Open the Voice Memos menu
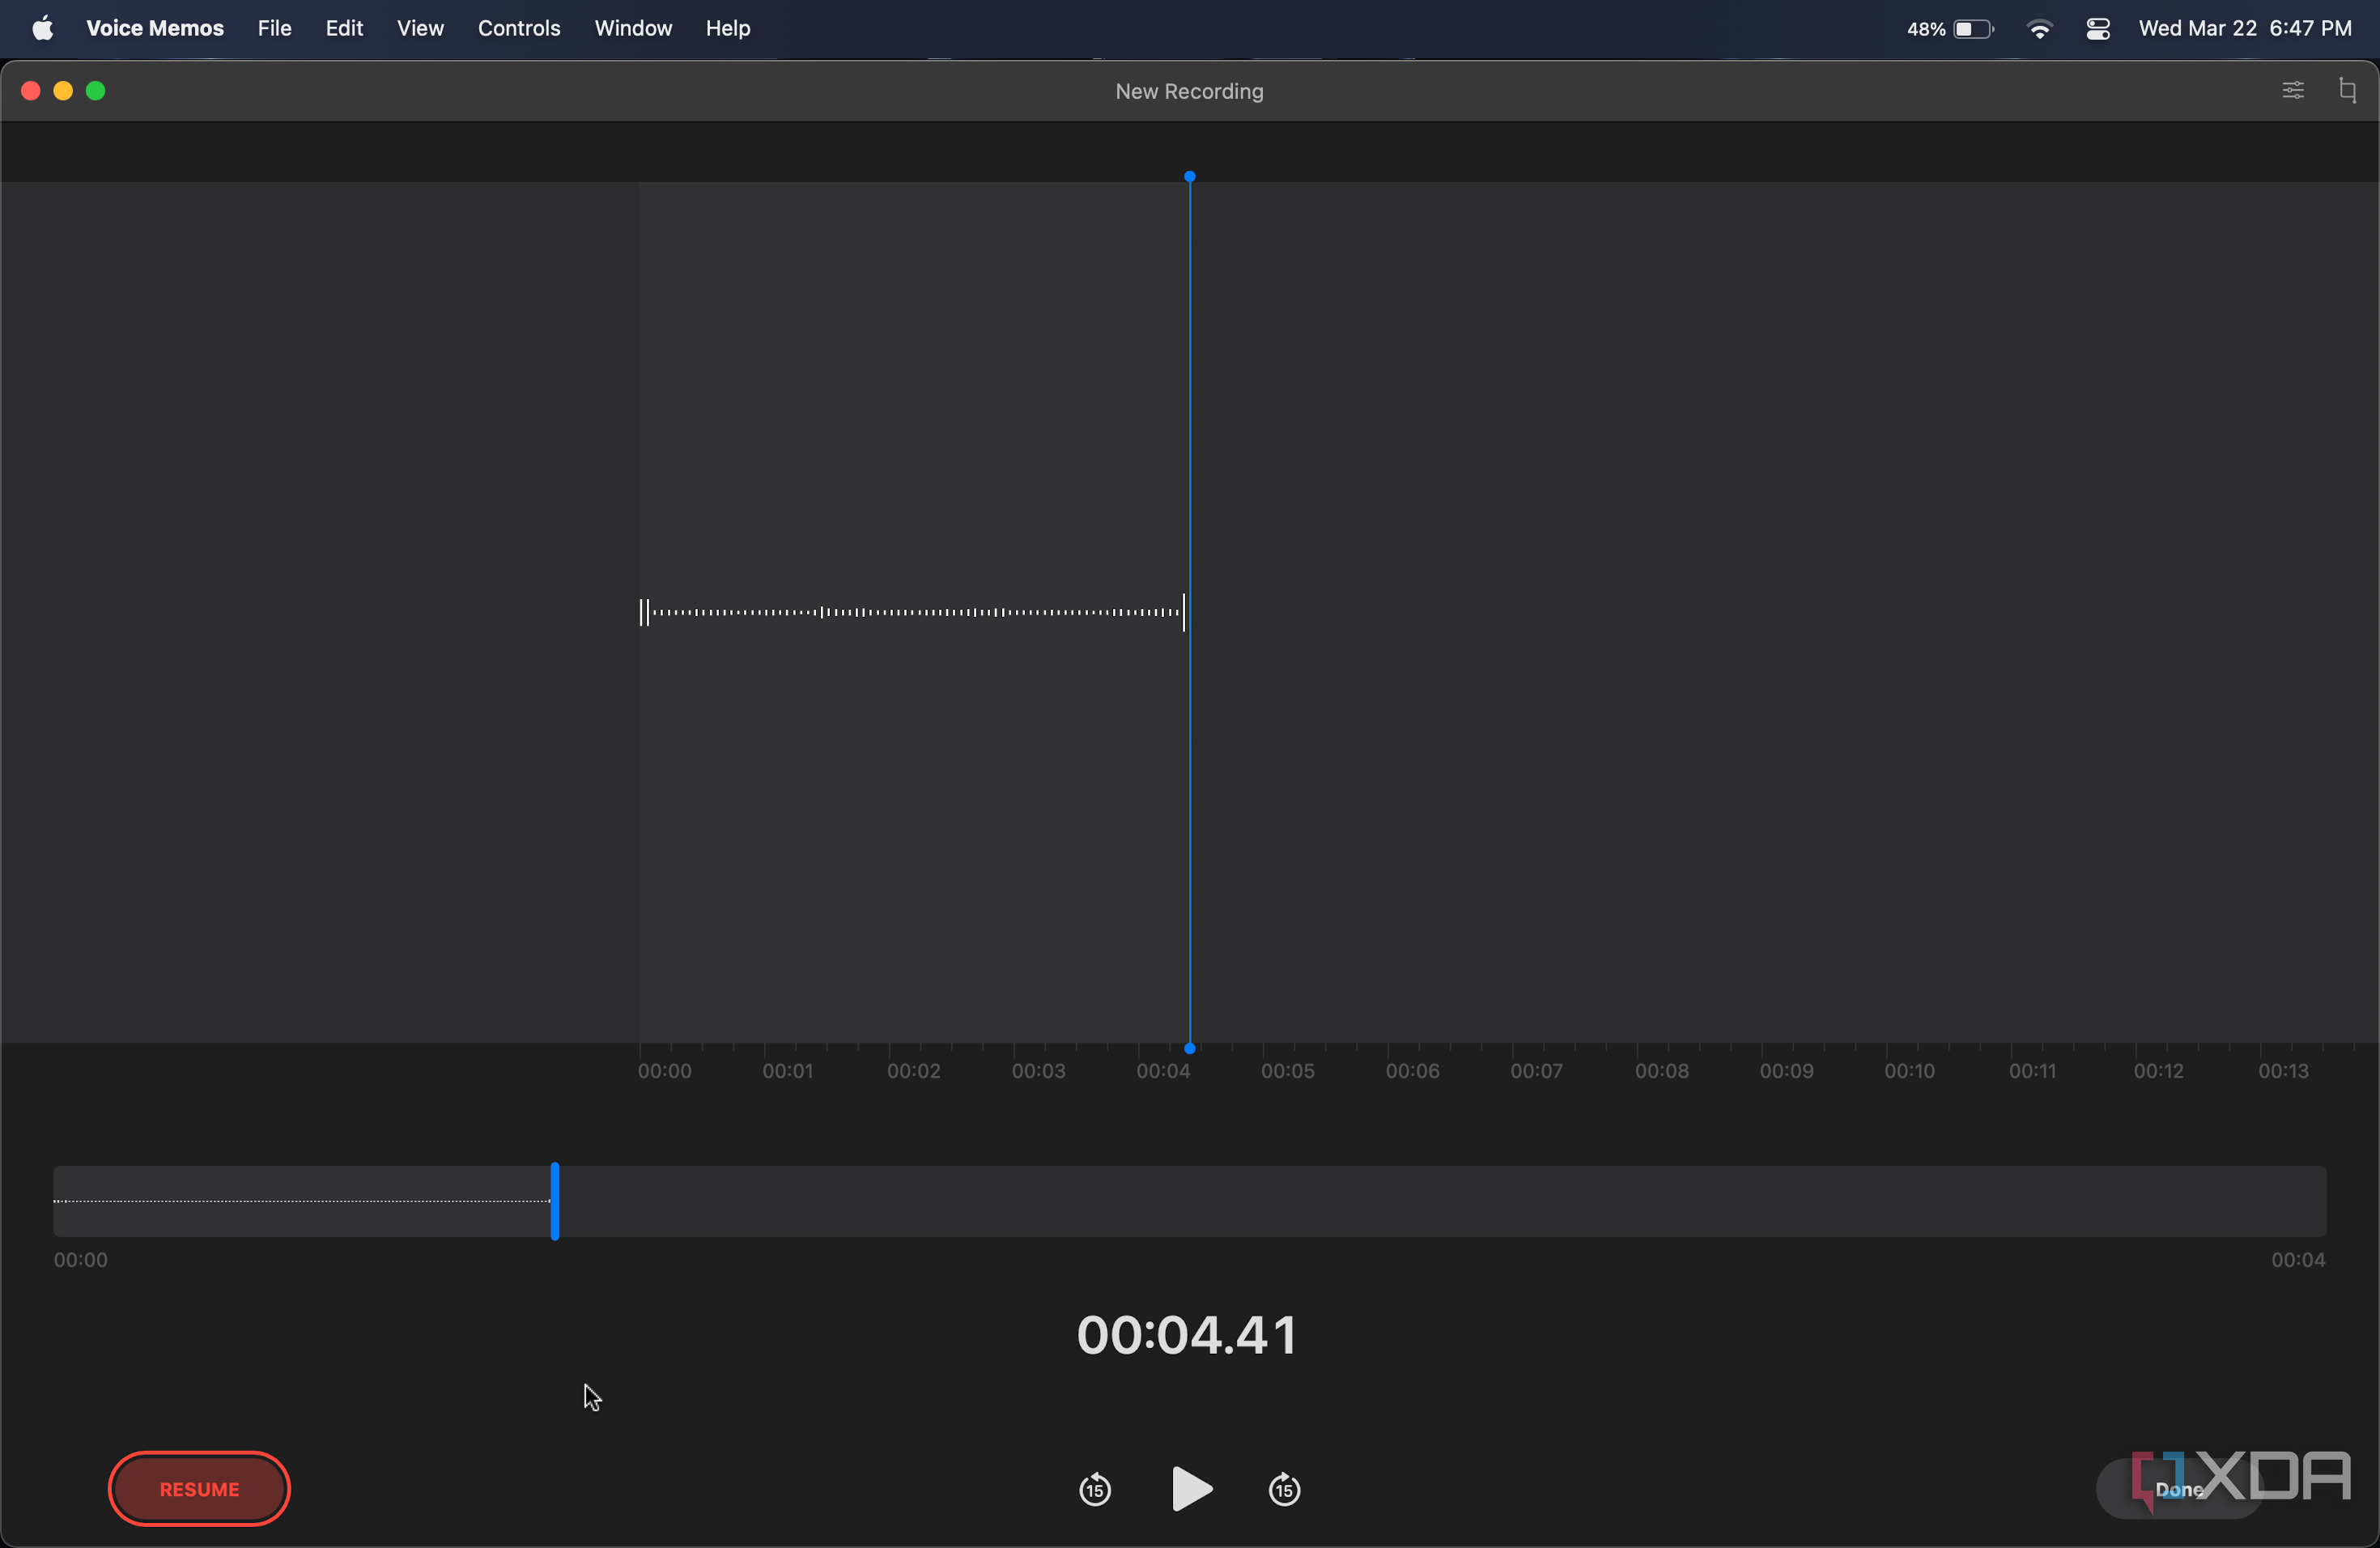This screenshot has height=1548, width=2380. (x=153, y=28)
